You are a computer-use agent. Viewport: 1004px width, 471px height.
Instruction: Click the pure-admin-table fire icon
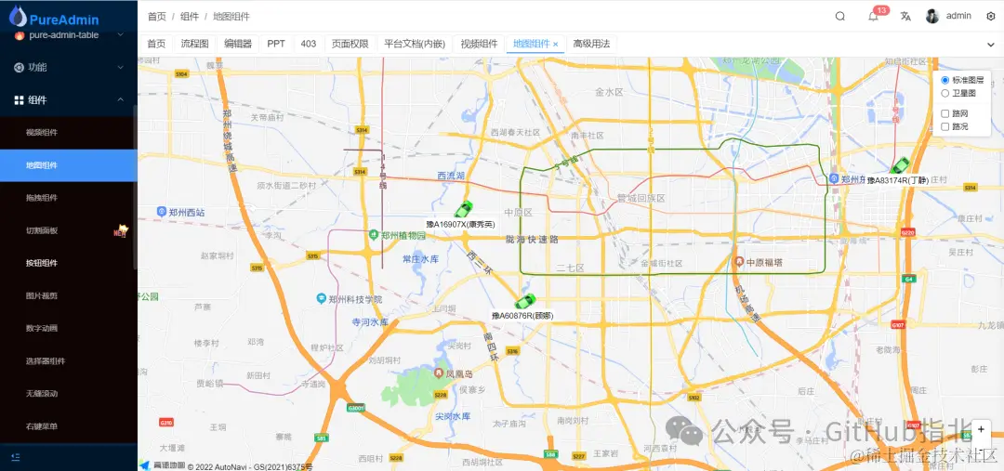click(19, 35)
